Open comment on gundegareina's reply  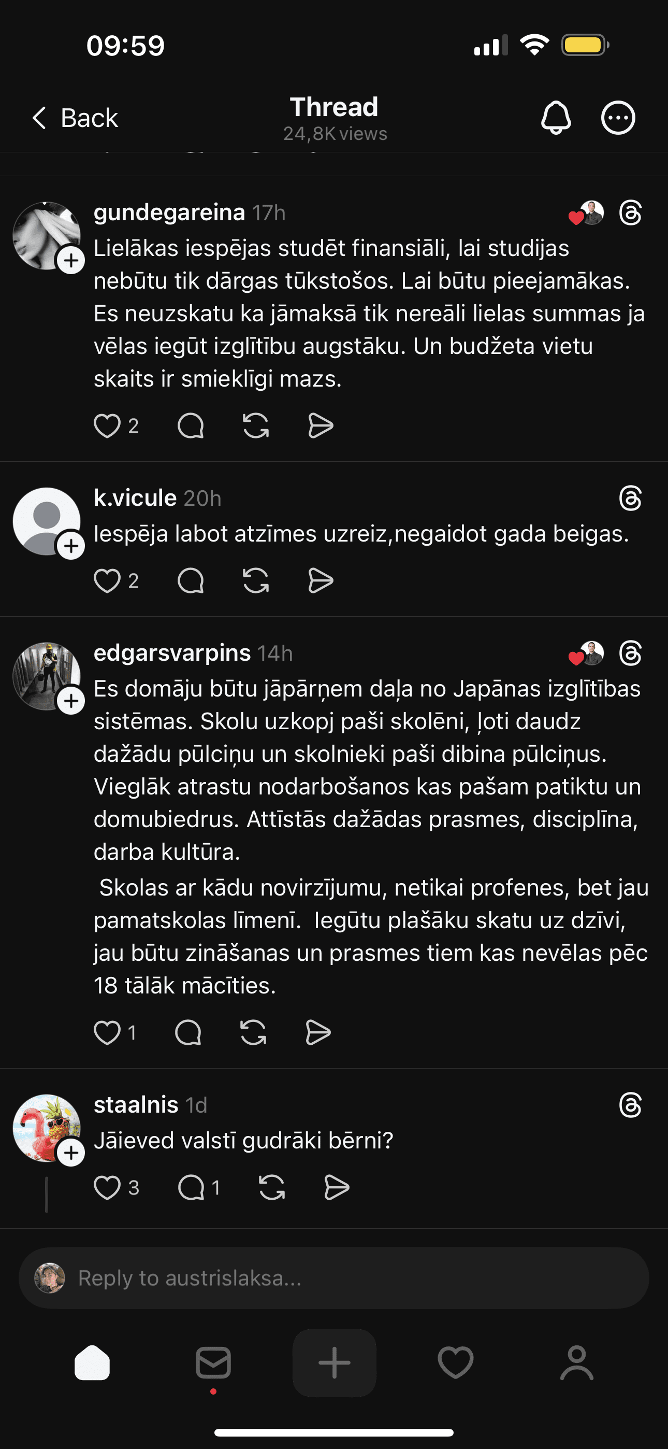191,426
